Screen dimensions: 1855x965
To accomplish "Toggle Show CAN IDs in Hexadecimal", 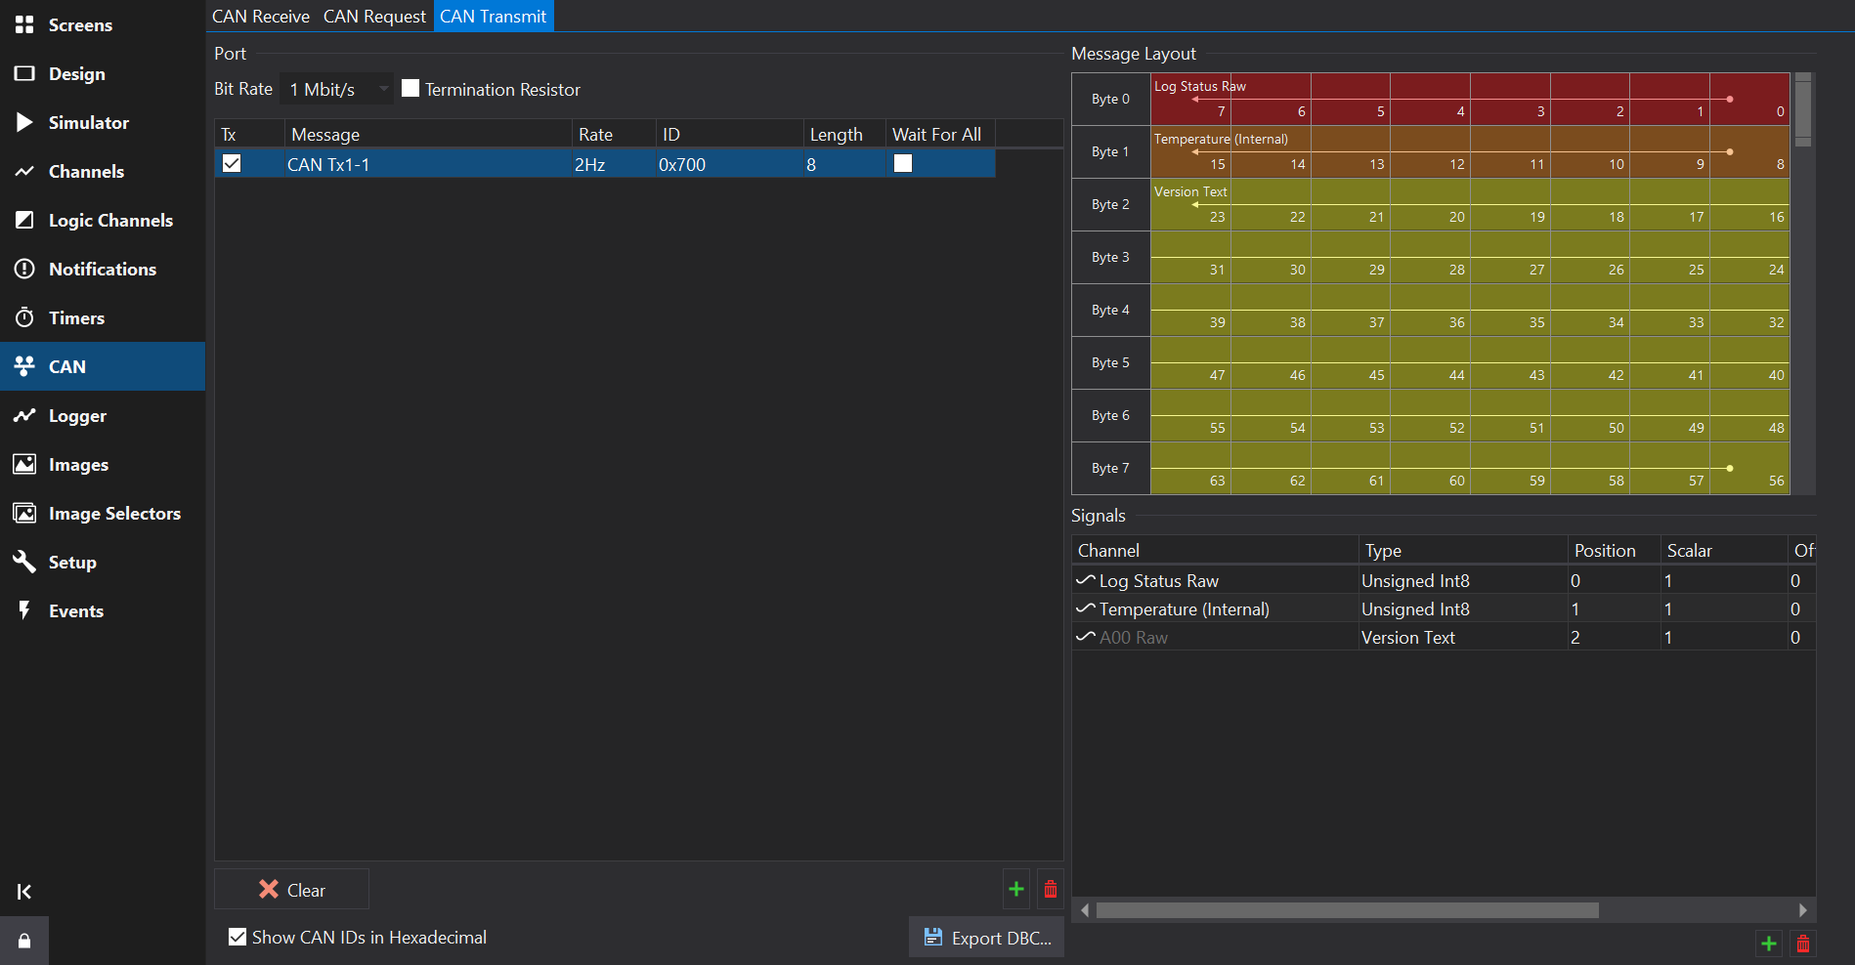I will [237, 937].
